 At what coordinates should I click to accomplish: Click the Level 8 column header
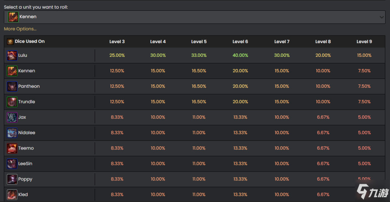tap(323, 42)
